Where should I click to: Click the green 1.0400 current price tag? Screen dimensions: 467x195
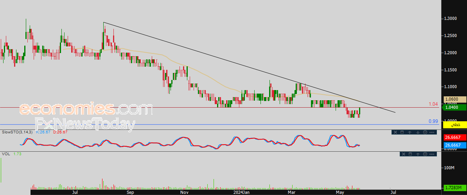[454, 107]
